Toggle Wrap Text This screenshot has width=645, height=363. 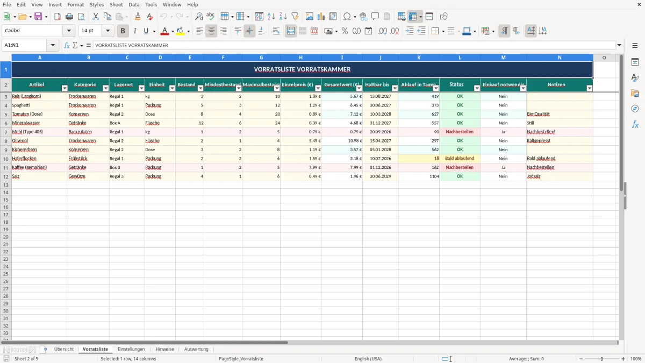click(x=276, y=31)
